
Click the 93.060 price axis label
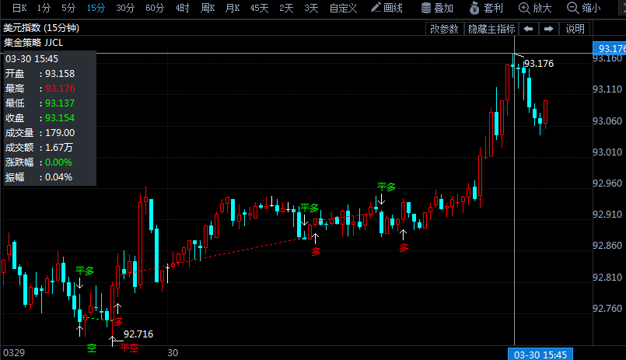click(607, 121)
